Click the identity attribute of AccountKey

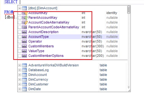pos(112,13)
